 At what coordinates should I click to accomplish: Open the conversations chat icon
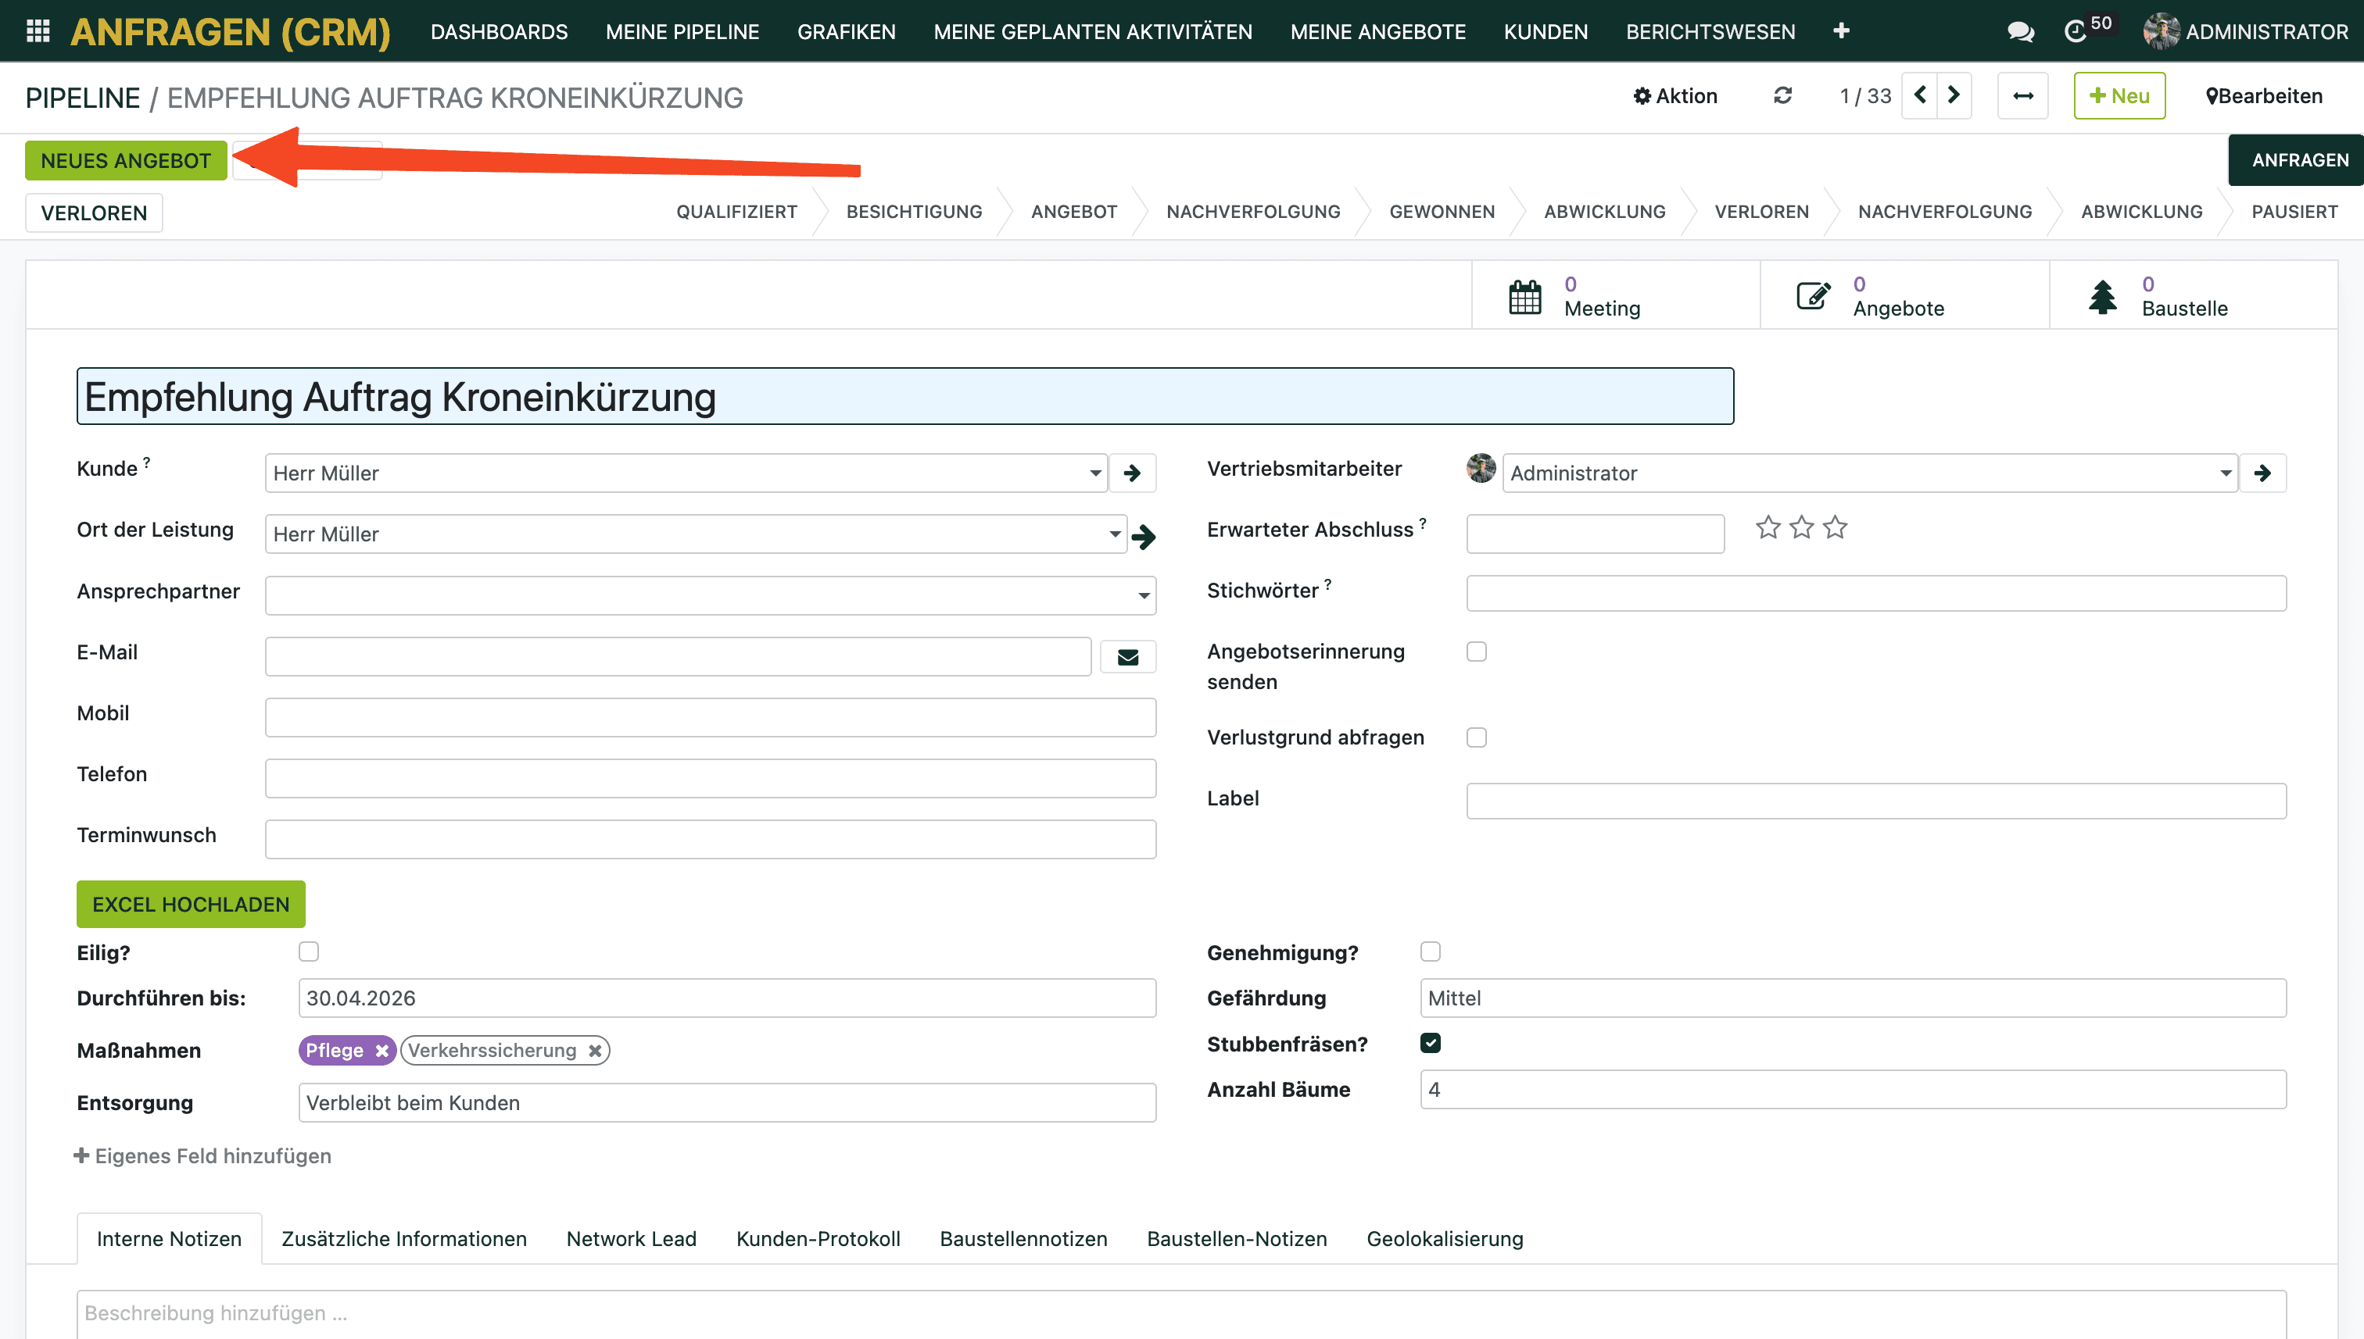2020,32
